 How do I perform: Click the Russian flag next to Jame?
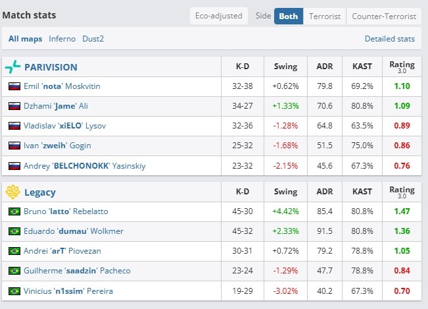pos(14,106)
